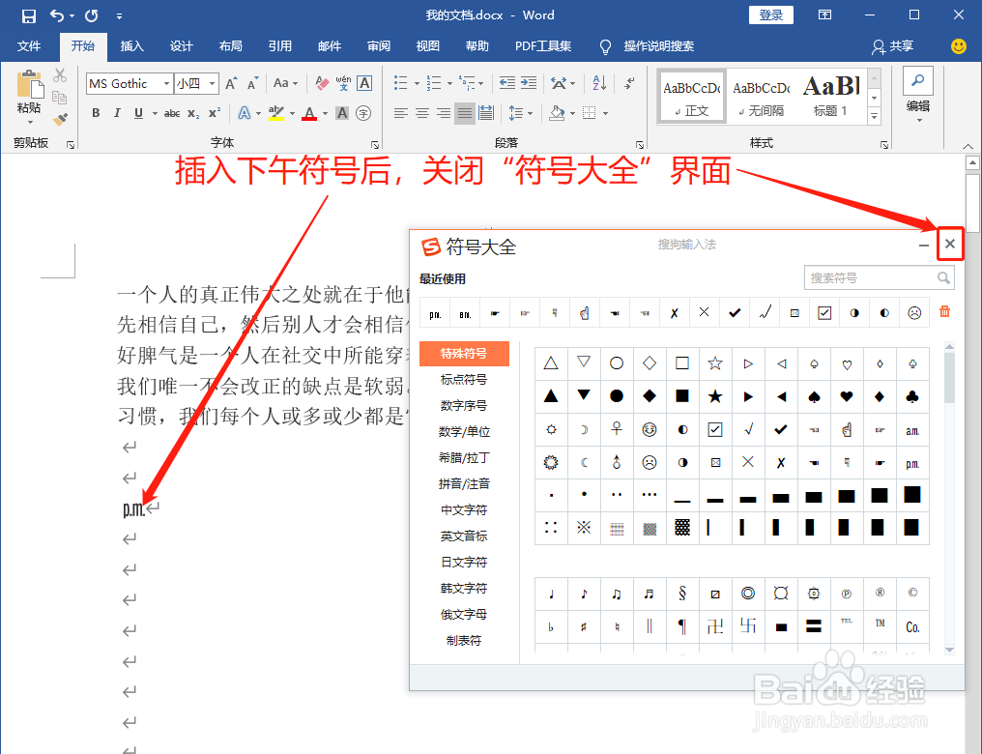Click the 登录 button in the title bar
This screenshot has height=754, width=982.
tap(770, 14)
